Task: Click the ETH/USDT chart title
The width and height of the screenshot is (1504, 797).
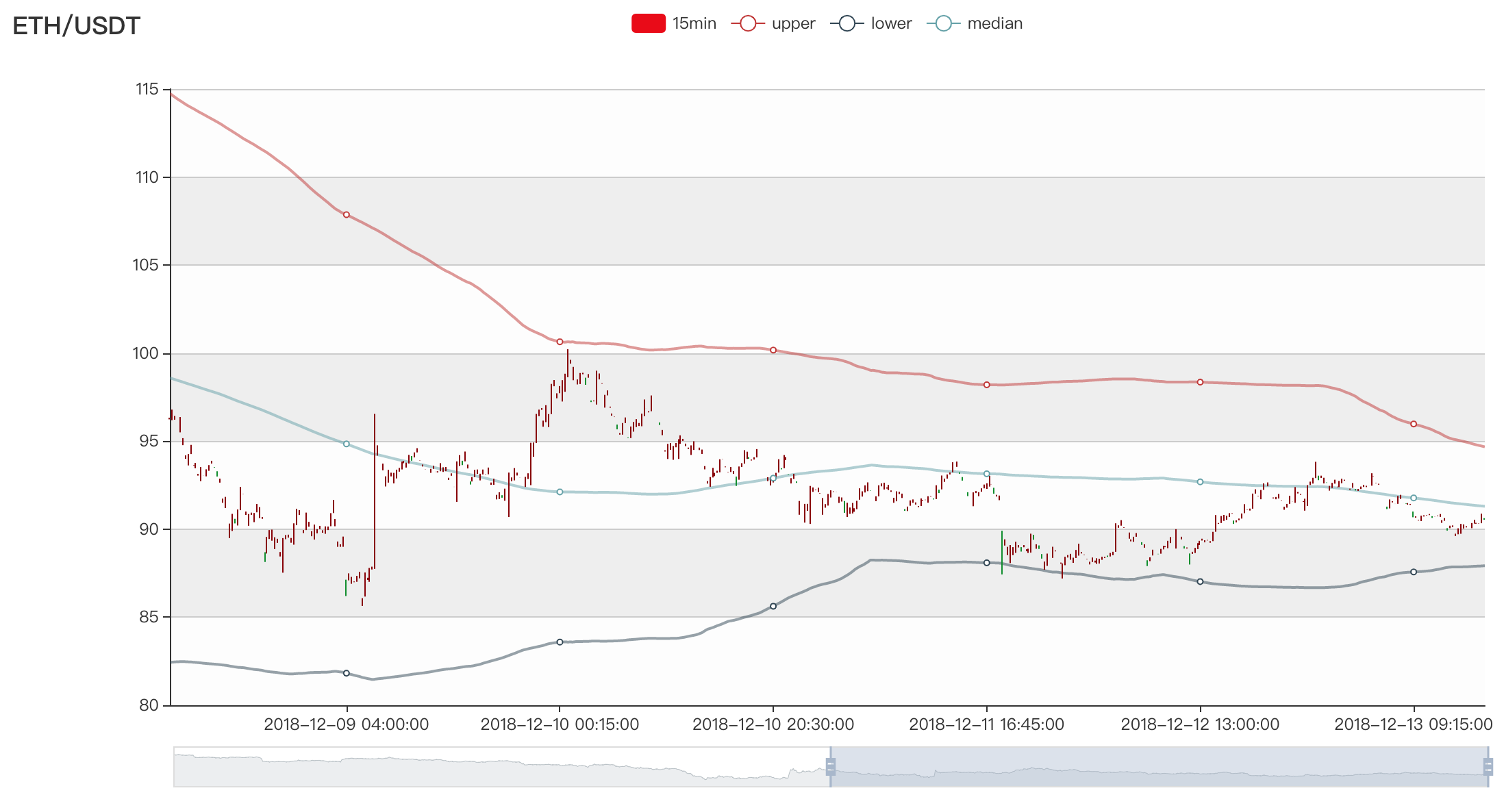Action: [76, 26]
